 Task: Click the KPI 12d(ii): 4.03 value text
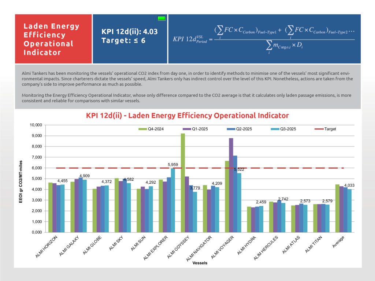[130, 31]
